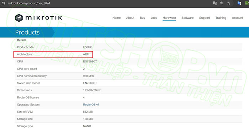This screenshot has height=129, width=249.
Task: Click the Products banner heading
Action: click(27, 32)
